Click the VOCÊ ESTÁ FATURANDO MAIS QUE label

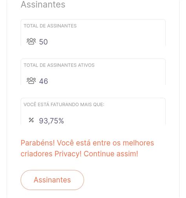[64, 104]
